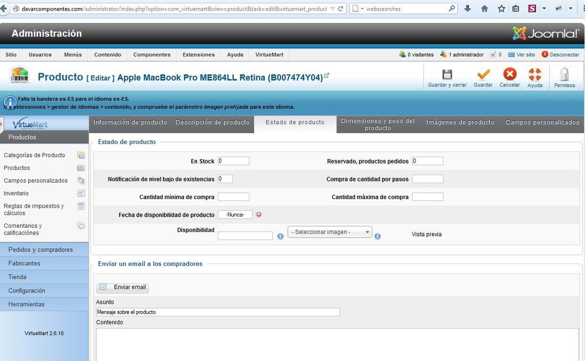Open the VirtueMart menu
Screen dimensions: 585x361
[270, 55]
